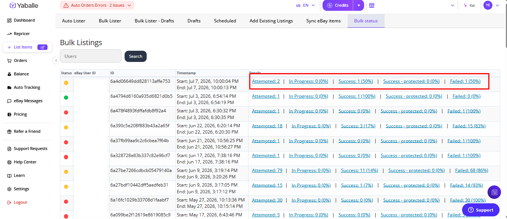Open the Kai assistant

point(469,5)
